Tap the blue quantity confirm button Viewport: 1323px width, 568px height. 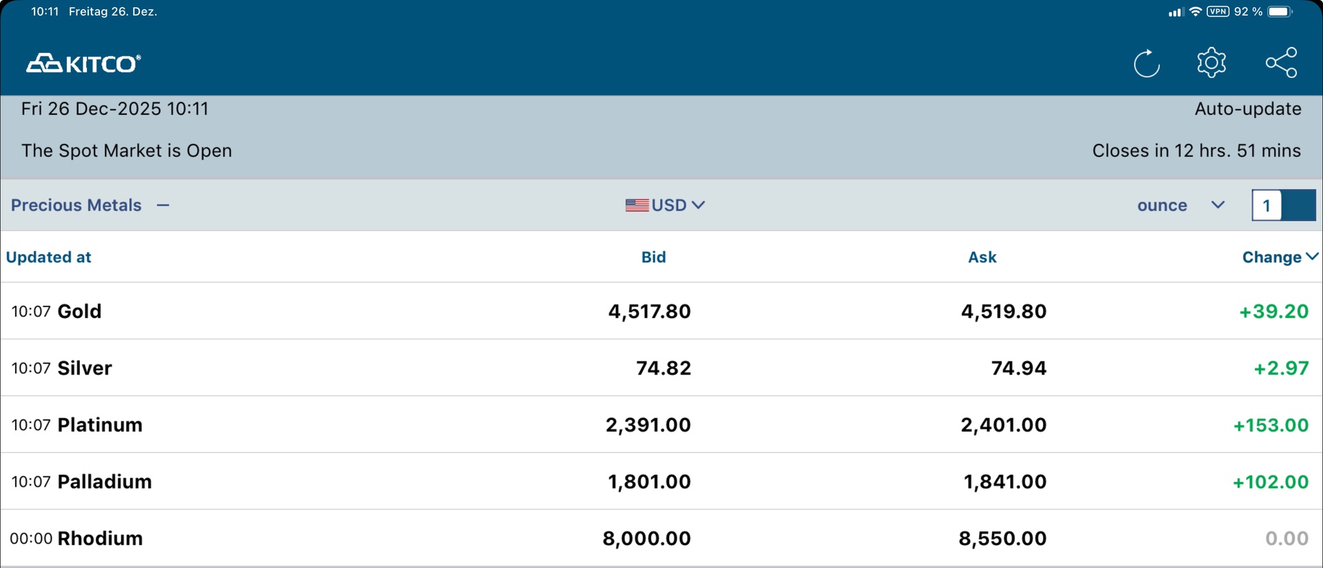tap(1299, 205)
